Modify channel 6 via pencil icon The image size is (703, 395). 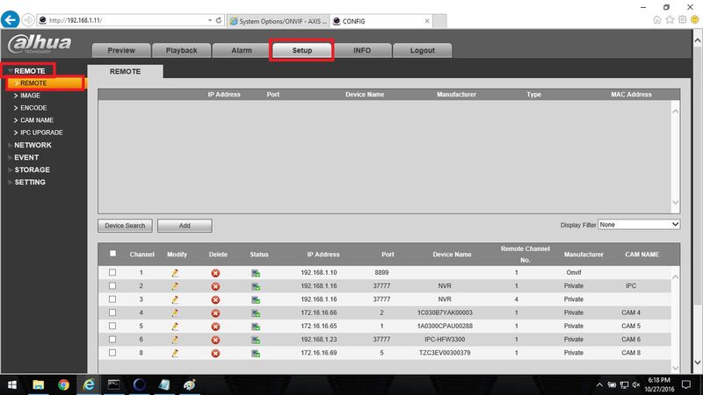175,340
